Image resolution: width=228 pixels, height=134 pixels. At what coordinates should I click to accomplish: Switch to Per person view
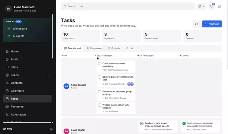tap(94, 48)
